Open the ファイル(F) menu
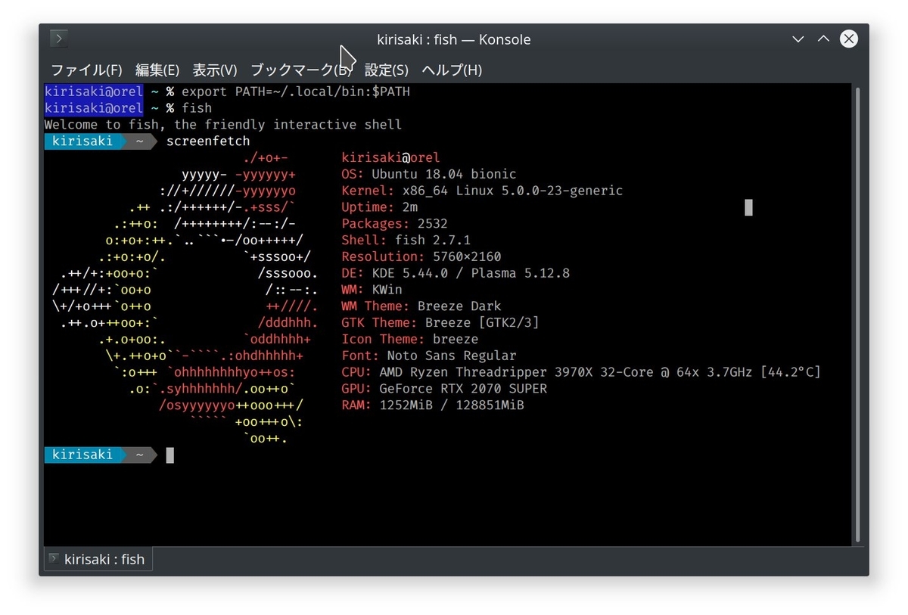 [x=86, y=70]
